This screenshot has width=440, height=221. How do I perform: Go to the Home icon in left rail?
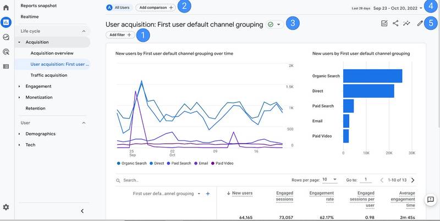pos(6,7)
